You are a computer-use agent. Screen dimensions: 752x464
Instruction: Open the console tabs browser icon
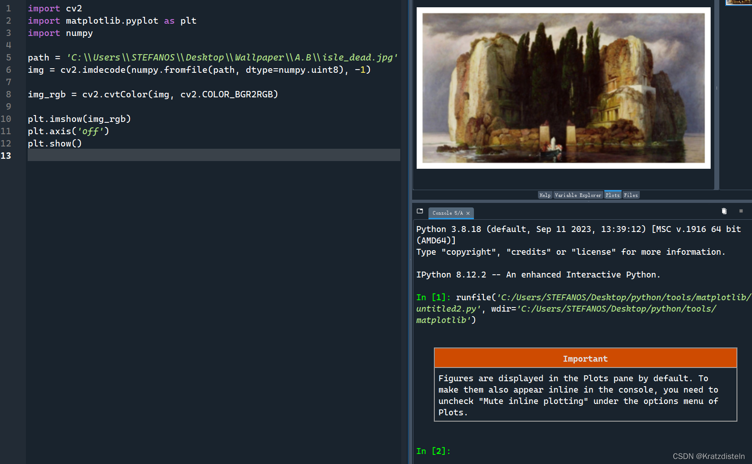tap(420, 211)
